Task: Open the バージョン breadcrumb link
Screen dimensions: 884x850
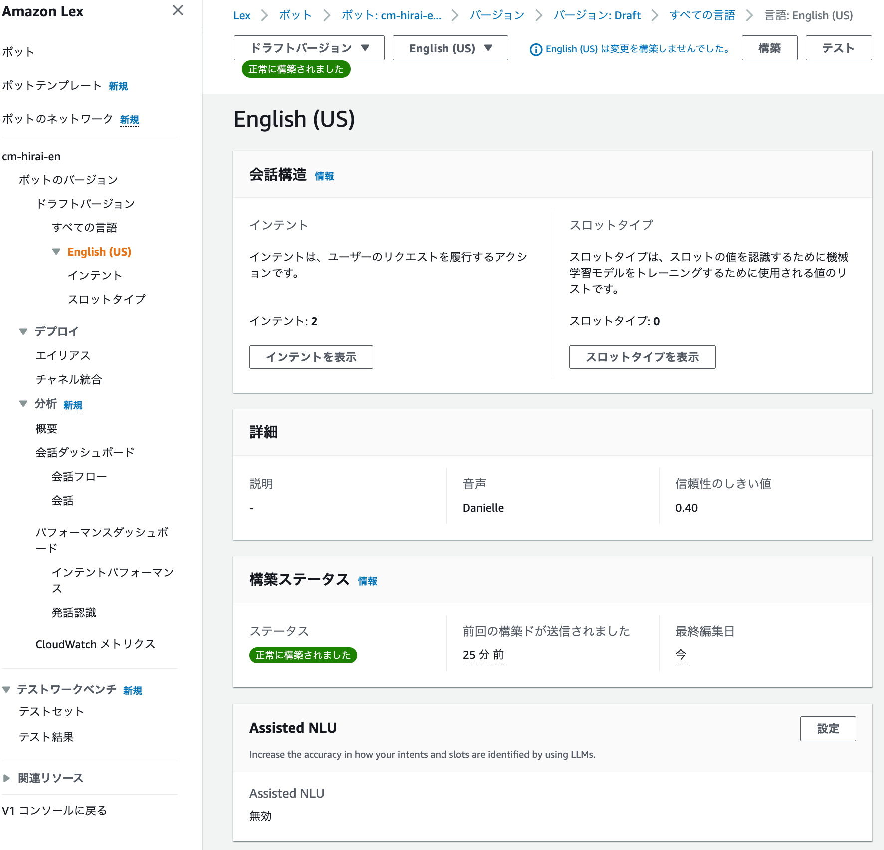Action: (x=497, y=15)
